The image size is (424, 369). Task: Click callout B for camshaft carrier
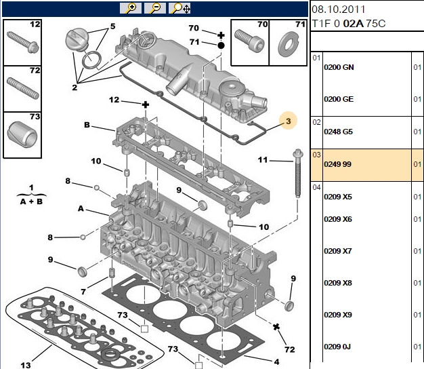[87, 125]
